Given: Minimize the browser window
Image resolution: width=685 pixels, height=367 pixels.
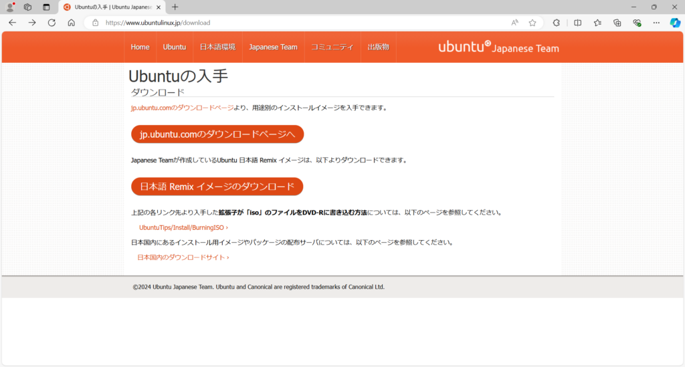Looking at the screenshot, I should (633, 7).
